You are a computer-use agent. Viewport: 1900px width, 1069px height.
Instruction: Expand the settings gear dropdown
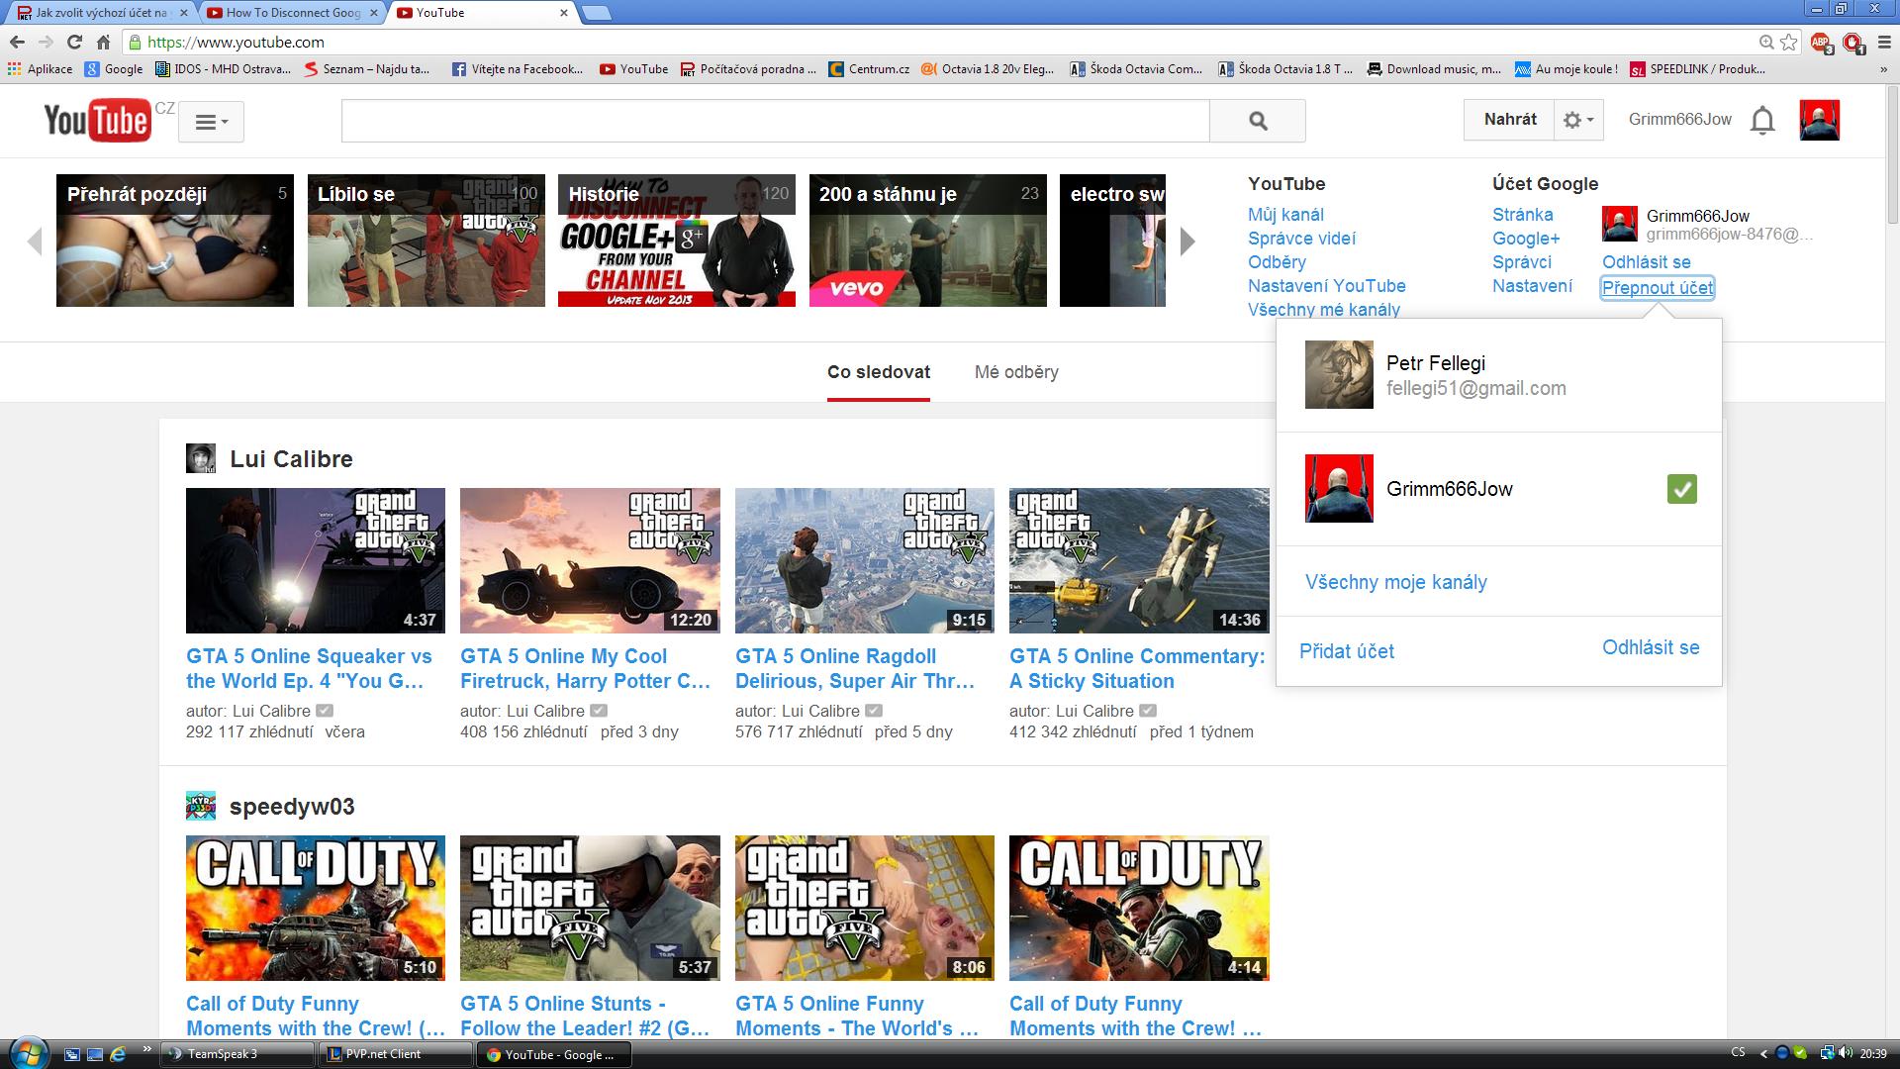click(1577, 121)
